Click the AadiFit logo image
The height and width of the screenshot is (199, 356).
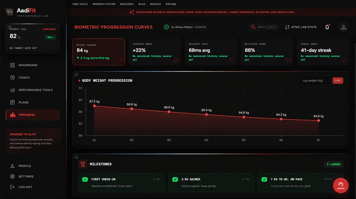(9, 12)
